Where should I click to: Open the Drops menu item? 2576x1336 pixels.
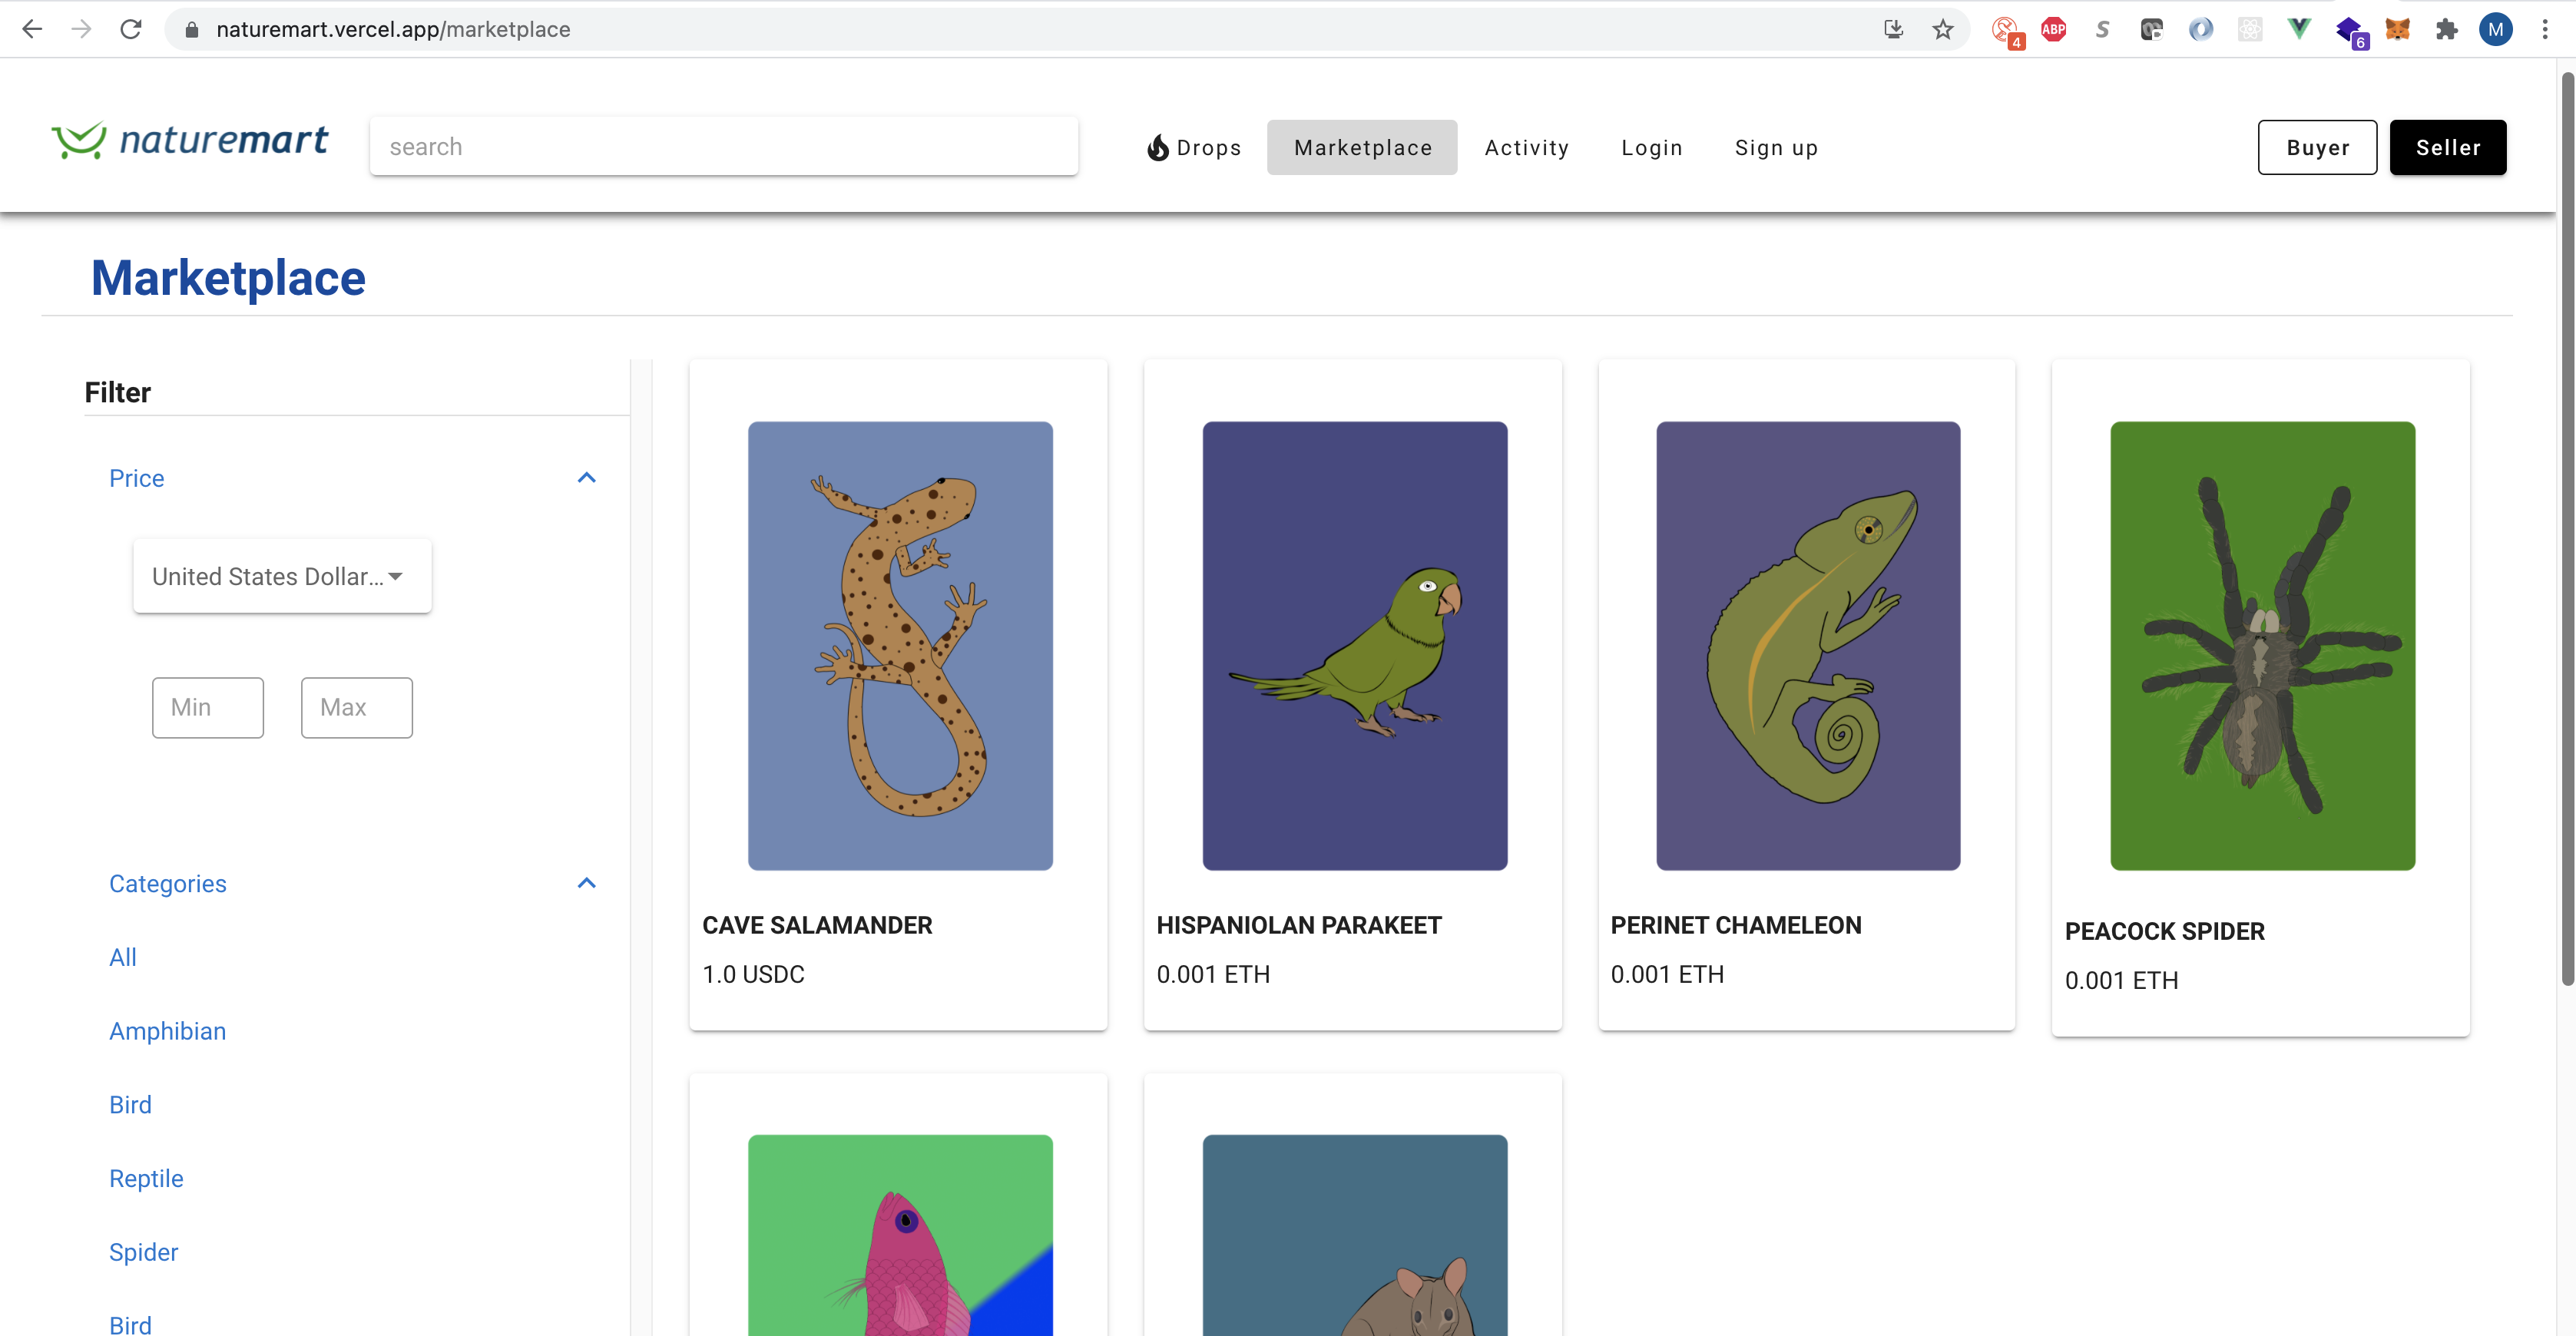1194,148
